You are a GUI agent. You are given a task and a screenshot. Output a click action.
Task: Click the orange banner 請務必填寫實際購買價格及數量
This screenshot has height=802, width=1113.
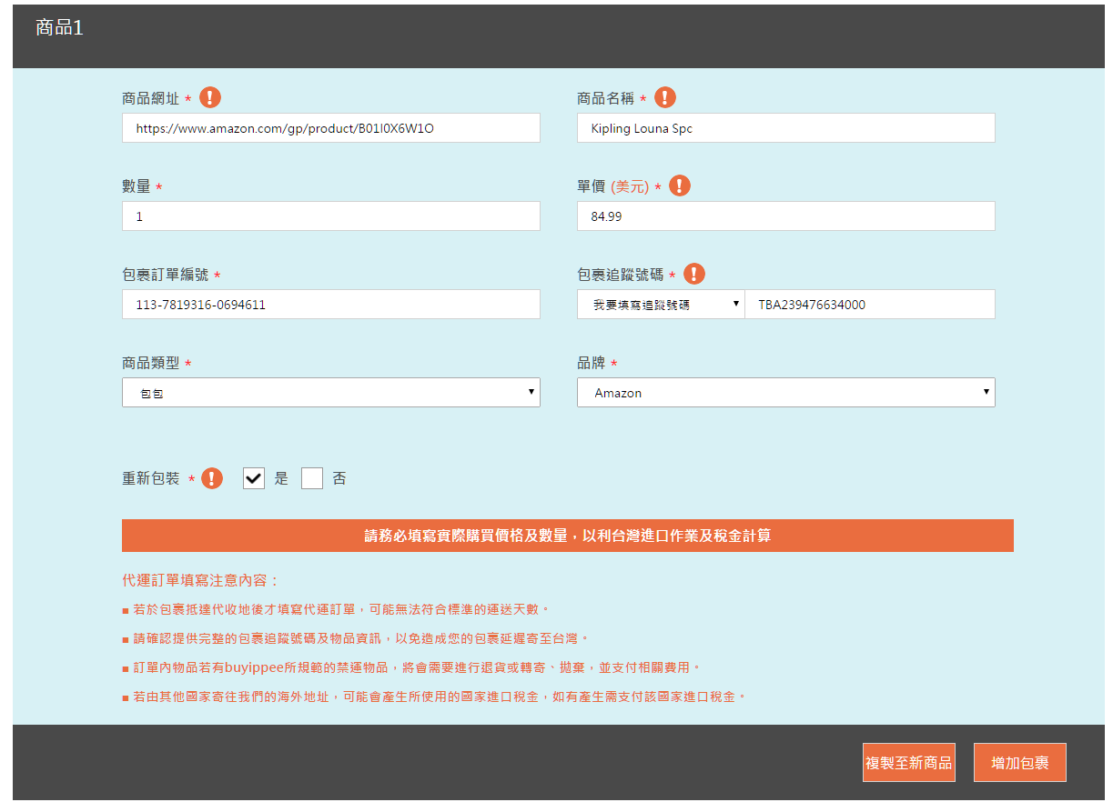pyautogui.click(x=568, y=536)
